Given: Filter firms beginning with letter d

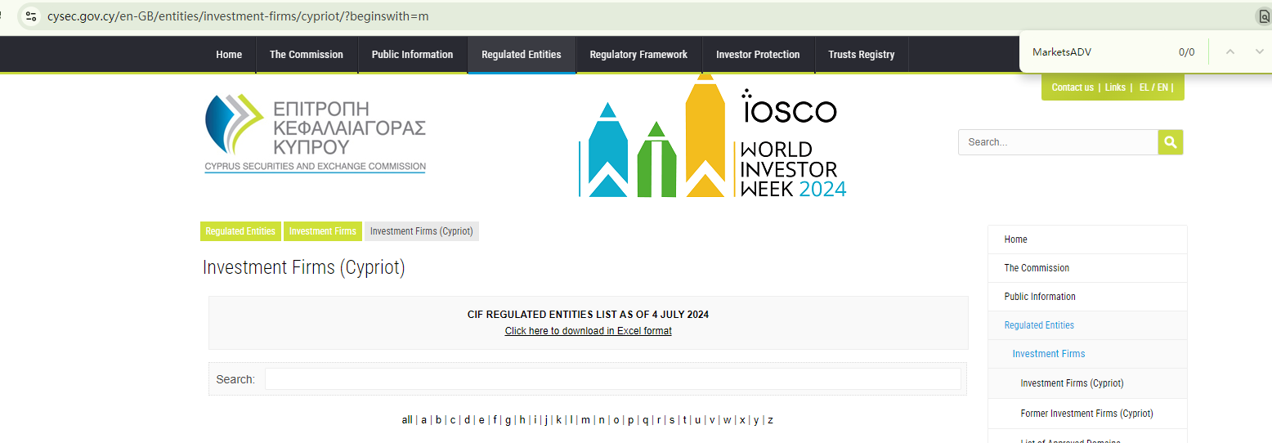Looking at the screenshot, I should (468, 420).
